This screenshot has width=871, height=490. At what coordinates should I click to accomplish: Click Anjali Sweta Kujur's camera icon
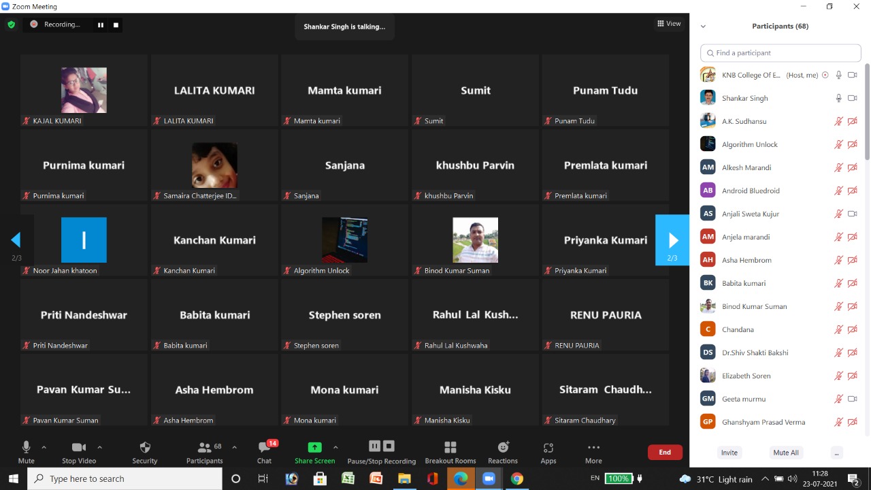[x=852, y=214]
